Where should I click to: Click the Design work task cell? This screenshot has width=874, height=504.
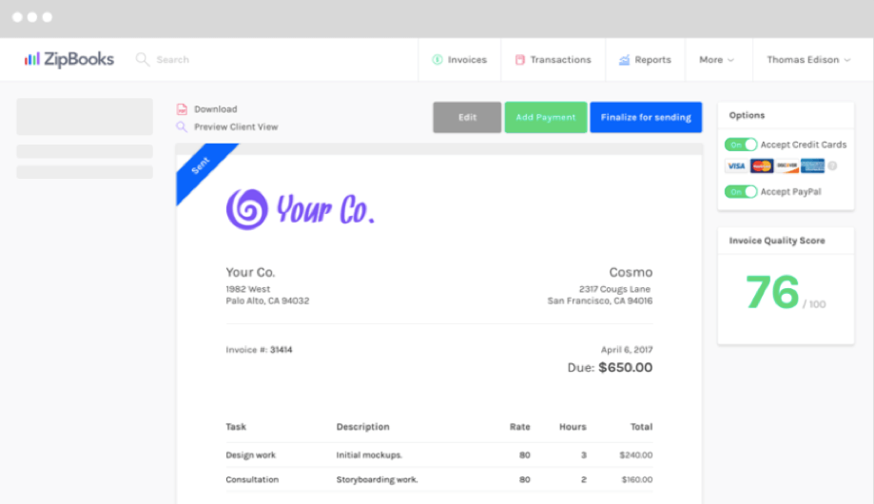coord(251,456)
